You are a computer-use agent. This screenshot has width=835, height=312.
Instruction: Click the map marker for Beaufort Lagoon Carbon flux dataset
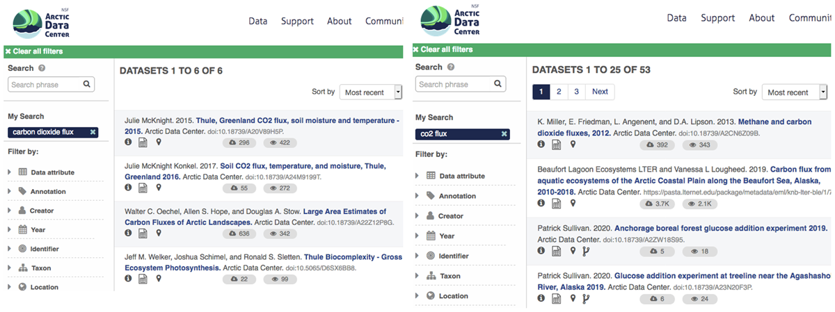(x=573, y=203)
